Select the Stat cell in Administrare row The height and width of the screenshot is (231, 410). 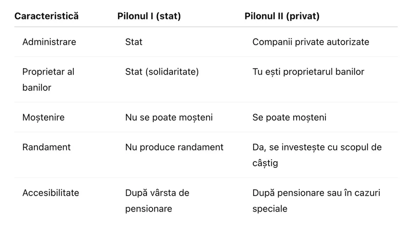click(x=134, y=42)
